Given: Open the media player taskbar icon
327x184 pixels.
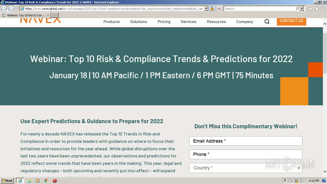Looking at the screenshot, I should (x=38, y=181).
